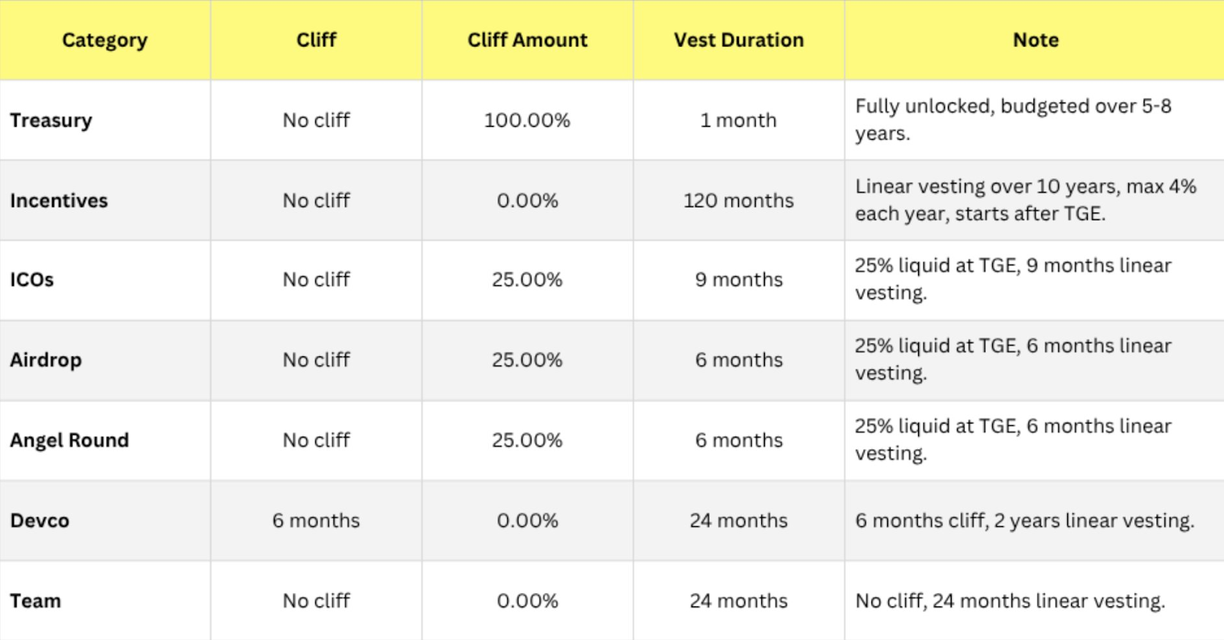This screenshot has height=640, width=1224.
Task: Select the Note column header
Action: (1036, 40)
